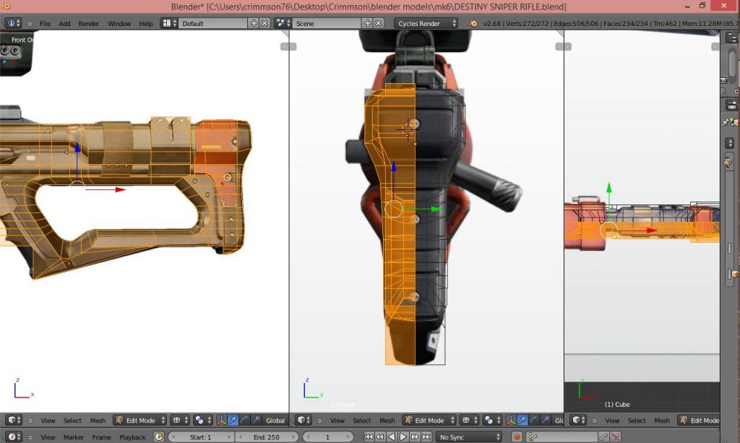The height and width of the screenshot is (443, 740).
Task: Edit the Default screen layout name field
Action: click(x=213, y=23)
